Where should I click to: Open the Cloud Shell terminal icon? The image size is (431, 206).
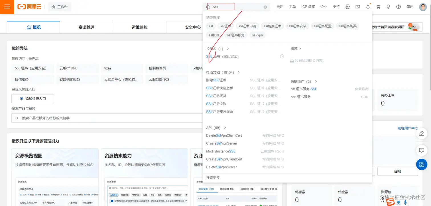coord(358,7)
